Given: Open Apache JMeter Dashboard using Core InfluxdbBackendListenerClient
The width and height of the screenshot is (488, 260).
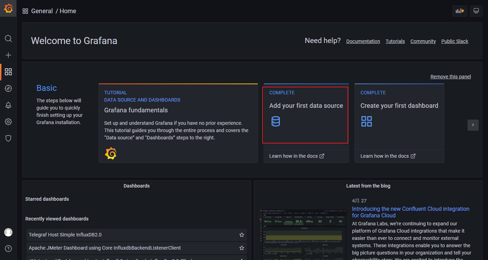Looking at the screenshot, I should (x=137, y=248).
